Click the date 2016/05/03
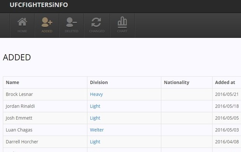This screenshot has width=241, height=152. pos(227,130)
